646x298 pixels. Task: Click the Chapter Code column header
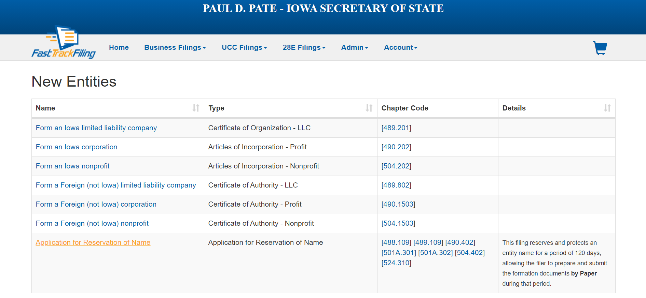(405, 108)
